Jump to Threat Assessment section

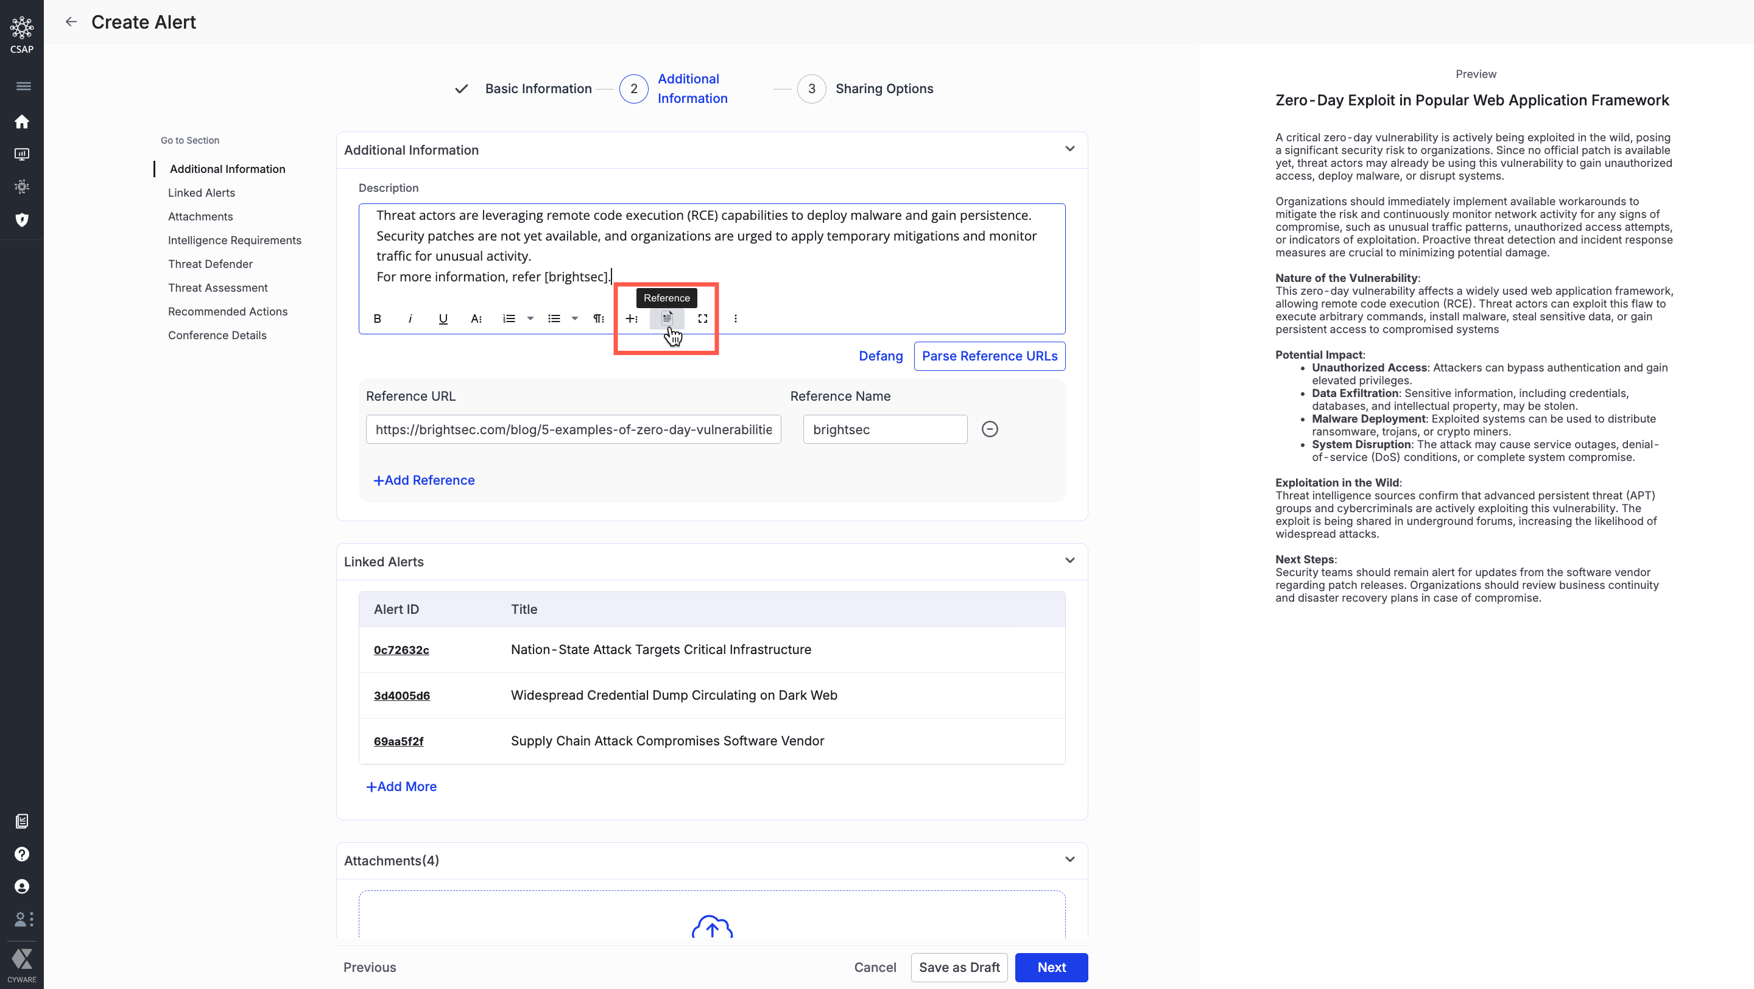pos(217,287)
